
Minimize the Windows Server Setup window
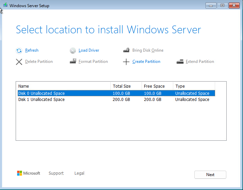coord(211,5)
